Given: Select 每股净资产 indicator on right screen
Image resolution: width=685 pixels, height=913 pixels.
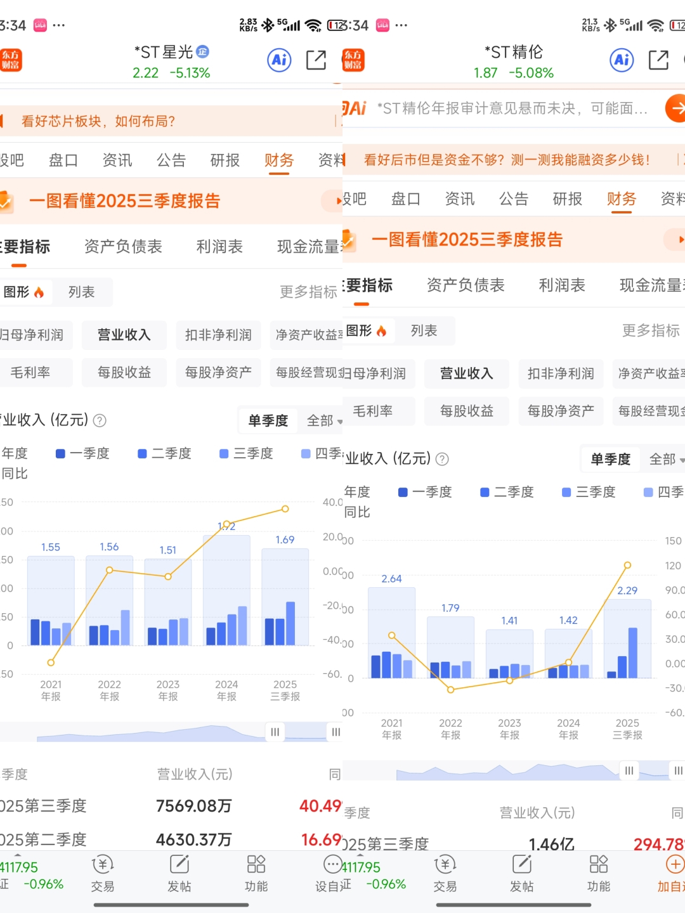Looking at the screenshot, I should point(561,411).
